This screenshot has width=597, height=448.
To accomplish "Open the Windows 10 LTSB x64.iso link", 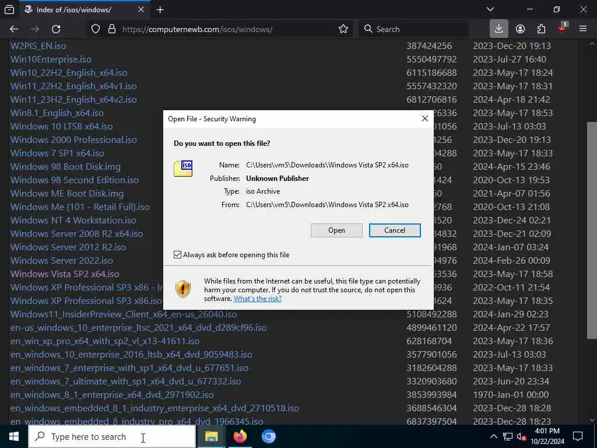I will [61, 126].
